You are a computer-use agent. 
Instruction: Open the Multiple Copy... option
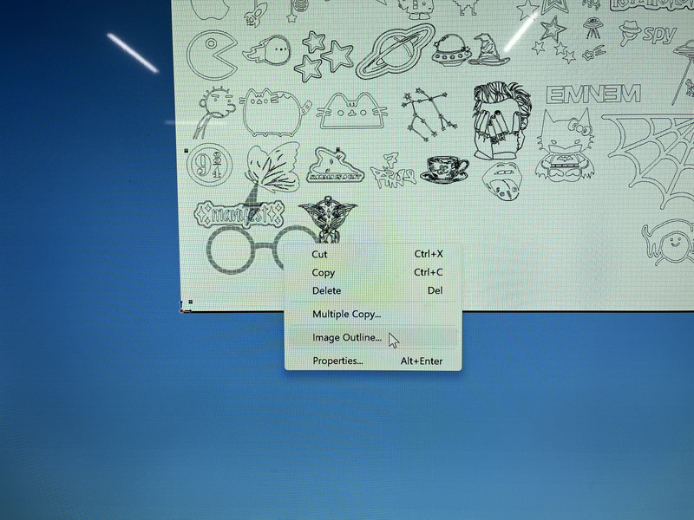coord(372,314)
